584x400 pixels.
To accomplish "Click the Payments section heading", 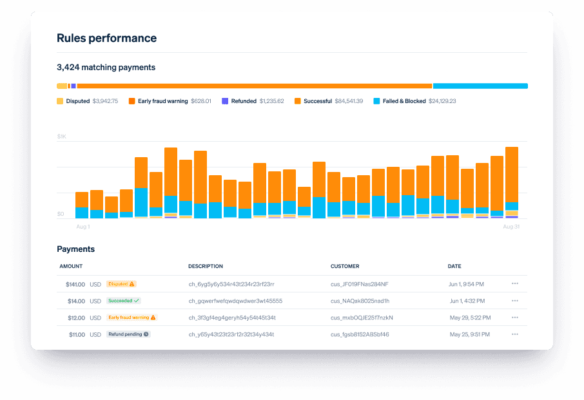I will pyautogui.click(x=75, y=249).
